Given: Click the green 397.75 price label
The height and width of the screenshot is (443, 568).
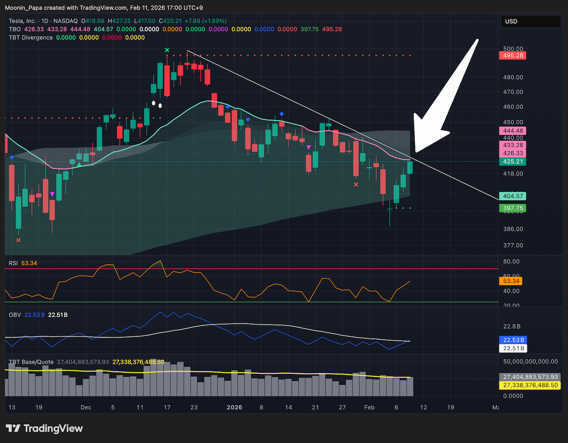Looking at the screenshot, I should 513,208.
